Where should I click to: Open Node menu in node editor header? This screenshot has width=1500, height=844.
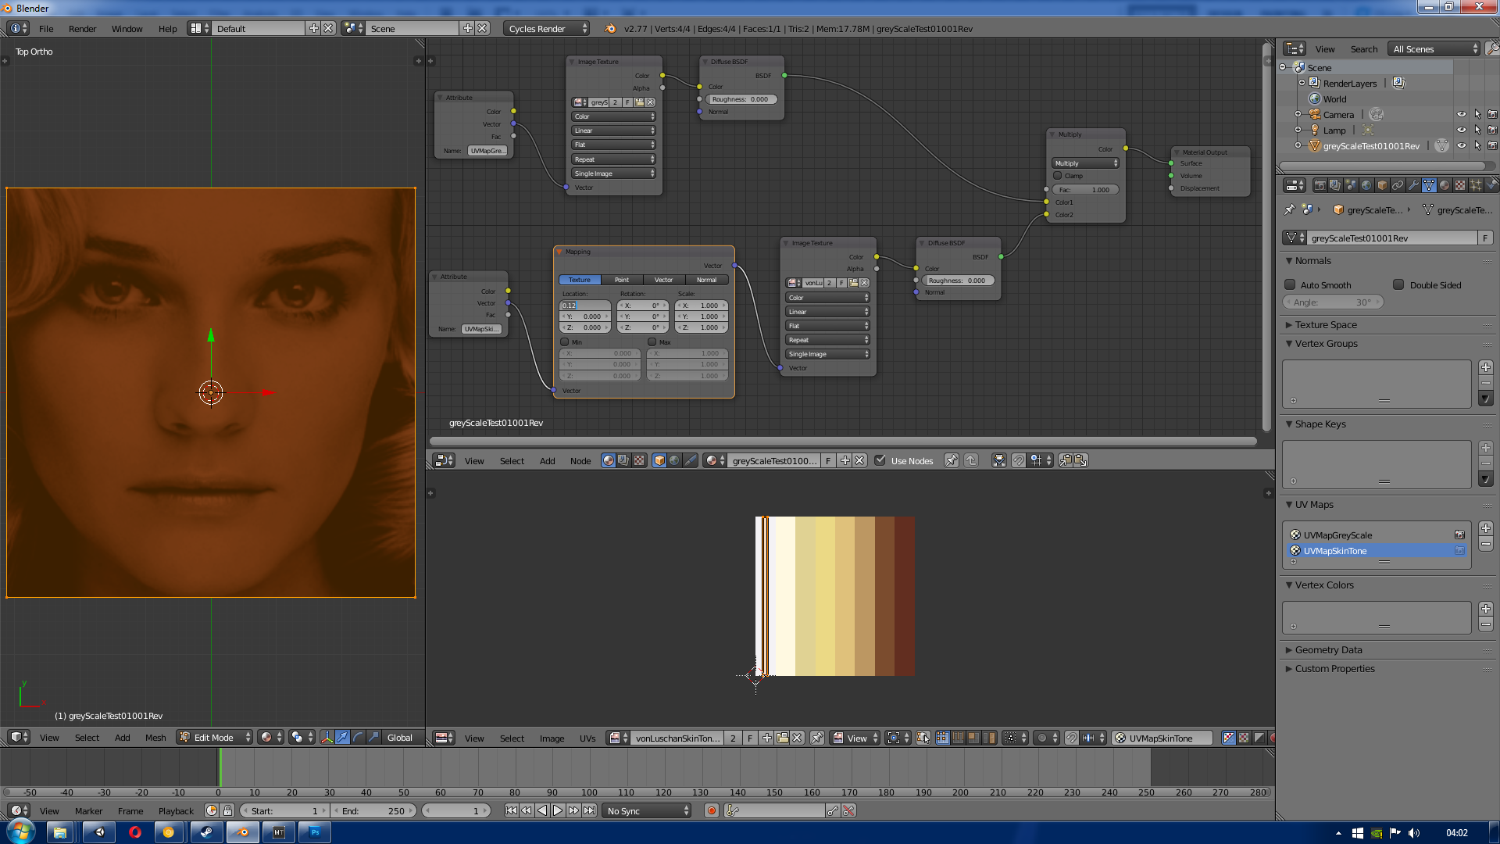tap(580, 460)
